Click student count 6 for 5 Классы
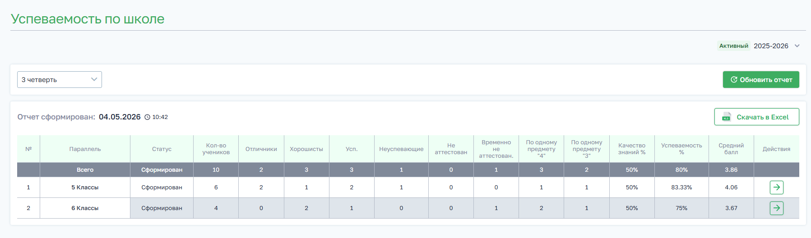Viewport: 811px width, 238px height. (x=216, y=187)
